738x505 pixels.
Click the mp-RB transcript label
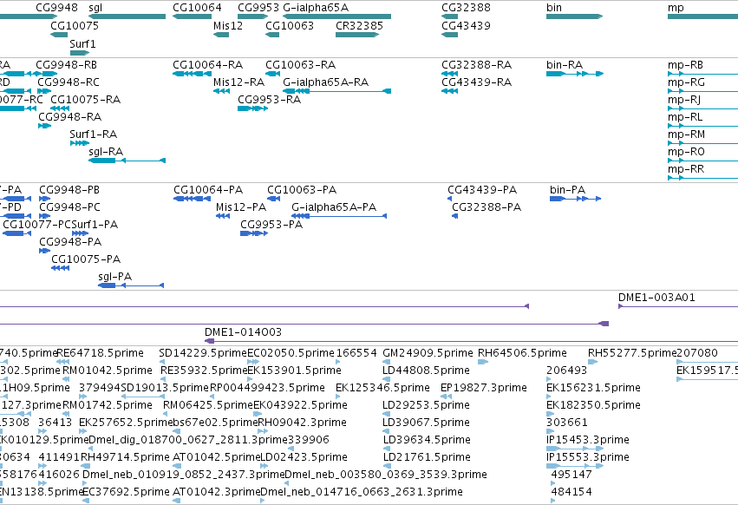(685, 64)
